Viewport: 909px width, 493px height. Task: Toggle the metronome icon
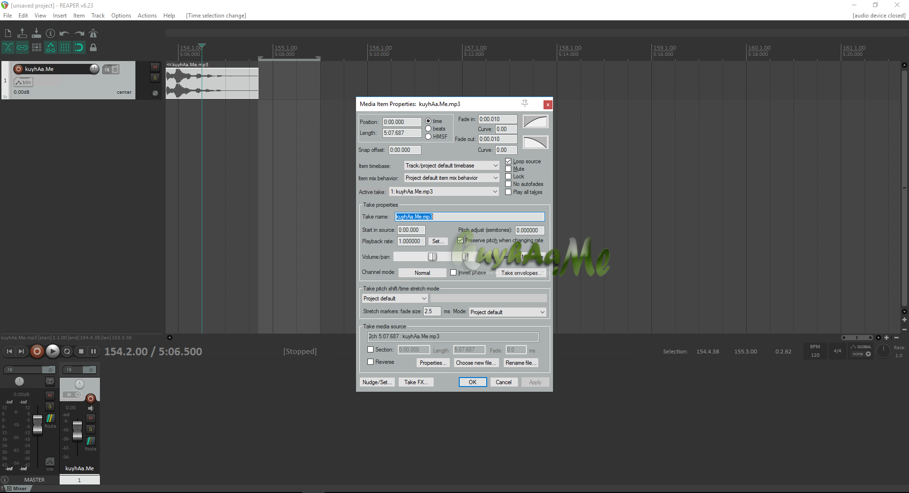pyautogui.click(x=93, y=33)
